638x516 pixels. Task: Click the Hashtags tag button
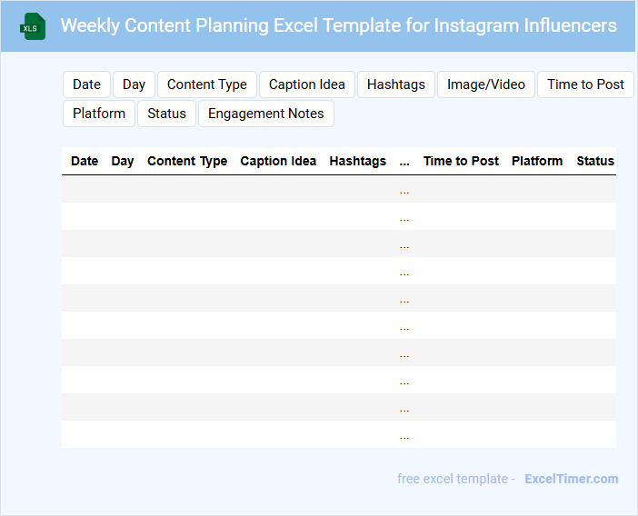click(x=396, y=84)
